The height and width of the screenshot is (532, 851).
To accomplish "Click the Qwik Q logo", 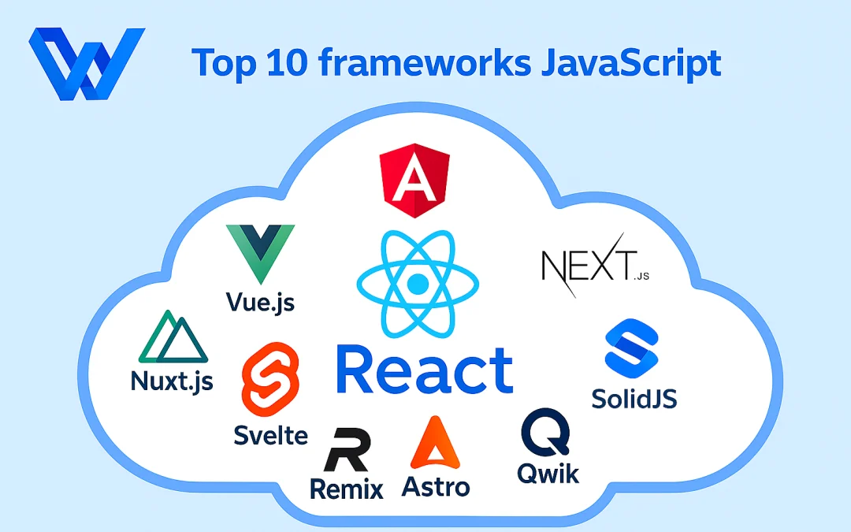I will 546,432.
